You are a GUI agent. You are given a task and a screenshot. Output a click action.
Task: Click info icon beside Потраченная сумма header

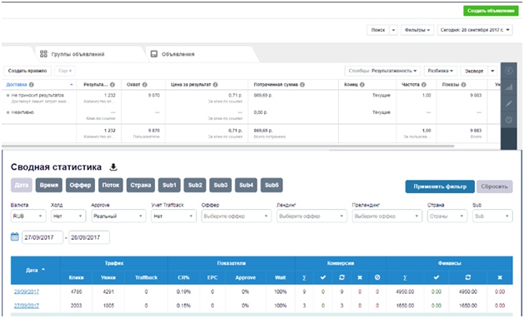302,85
